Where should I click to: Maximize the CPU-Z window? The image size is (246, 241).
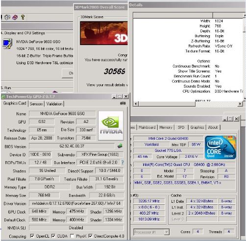[x=230, y=119]
